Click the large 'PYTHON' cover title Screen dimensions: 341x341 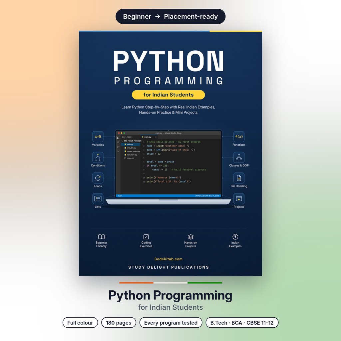tap(168, 61)
